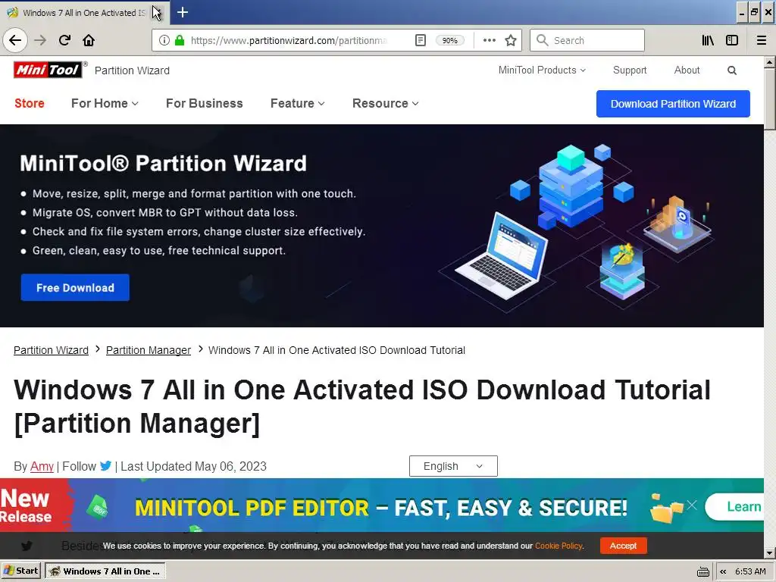Open Partition Manager breadcrumb link
Screen dimensions: 776x582
(148, 350)
